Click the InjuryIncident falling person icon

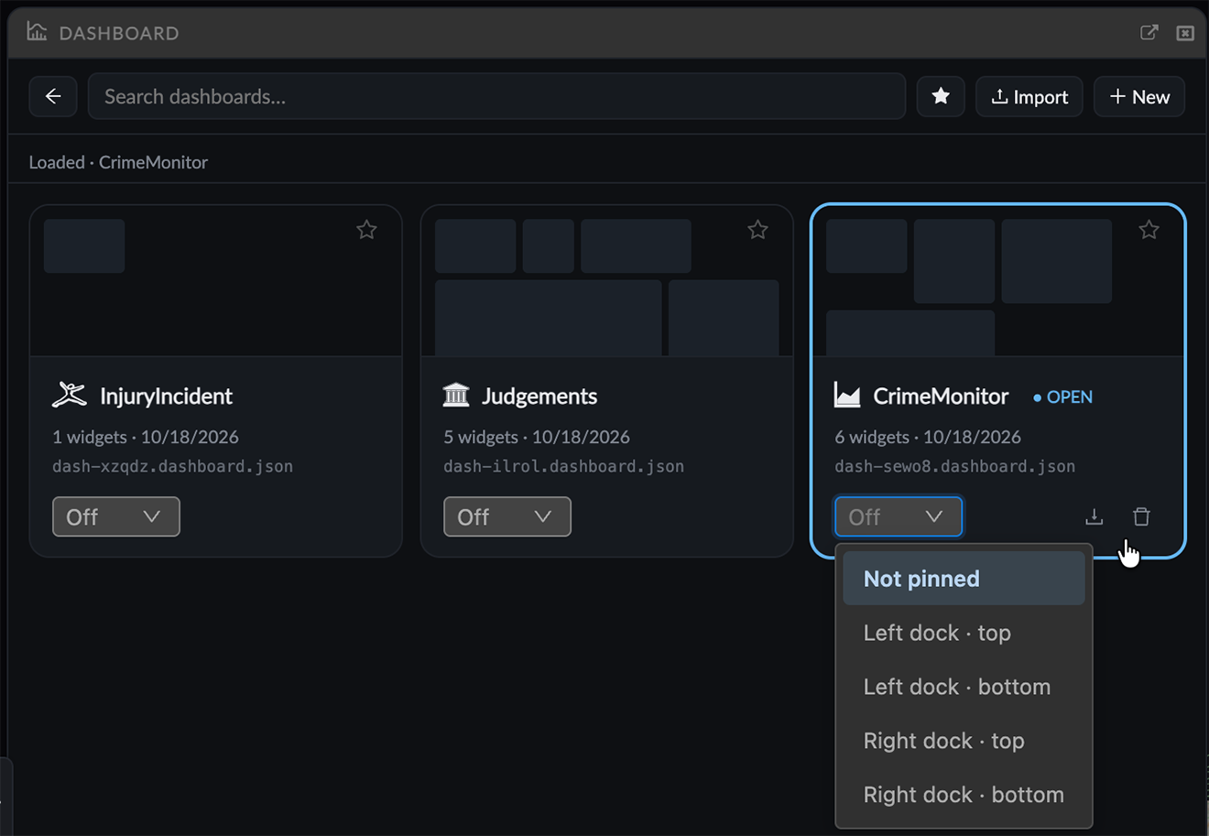pos(69,396)
